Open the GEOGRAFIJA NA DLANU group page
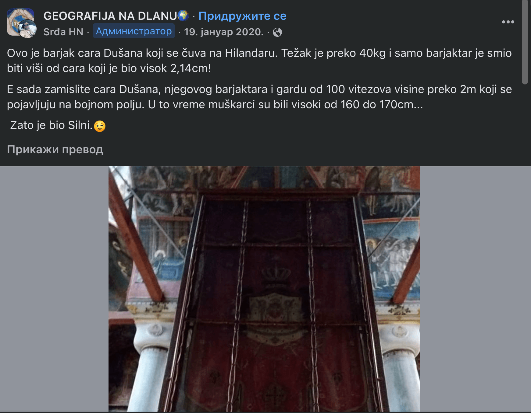Screen dimensions: 531x413 (110, 16)
